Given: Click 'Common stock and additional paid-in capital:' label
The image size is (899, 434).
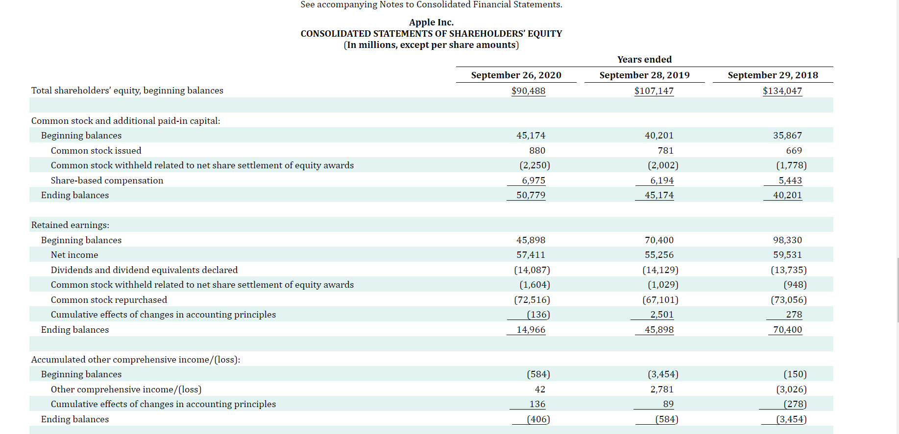Looking at the screenshot, I should [126, 121].
